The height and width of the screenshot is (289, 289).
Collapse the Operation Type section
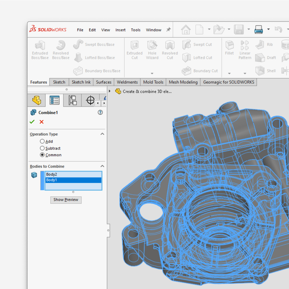coord(102,134)
